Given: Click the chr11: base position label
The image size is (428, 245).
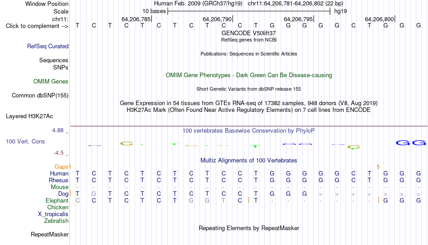Looking at the screenshot, I should coord(60,19).
